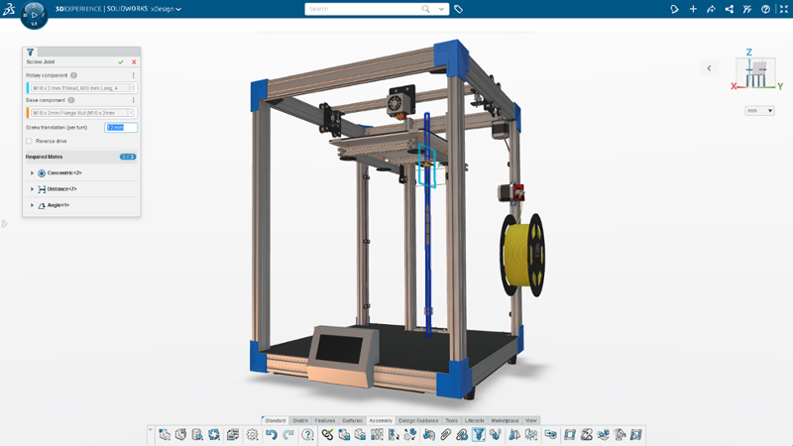This screenshot has width=793, height=446.
Task: Switch to the Features tab
Action: point(325,420)
